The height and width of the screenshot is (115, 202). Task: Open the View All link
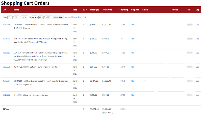(68, 17)
